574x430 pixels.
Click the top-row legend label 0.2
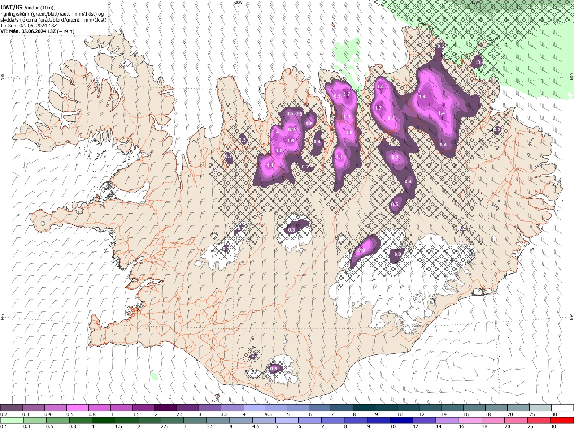[x=4, y=414]
